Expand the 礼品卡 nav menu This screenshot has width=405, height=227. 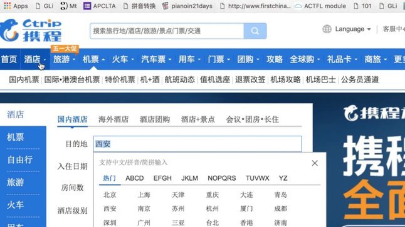coord(342,59)
